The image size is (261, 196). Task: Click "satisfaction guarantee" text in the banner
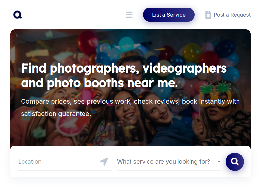[56, 114]
